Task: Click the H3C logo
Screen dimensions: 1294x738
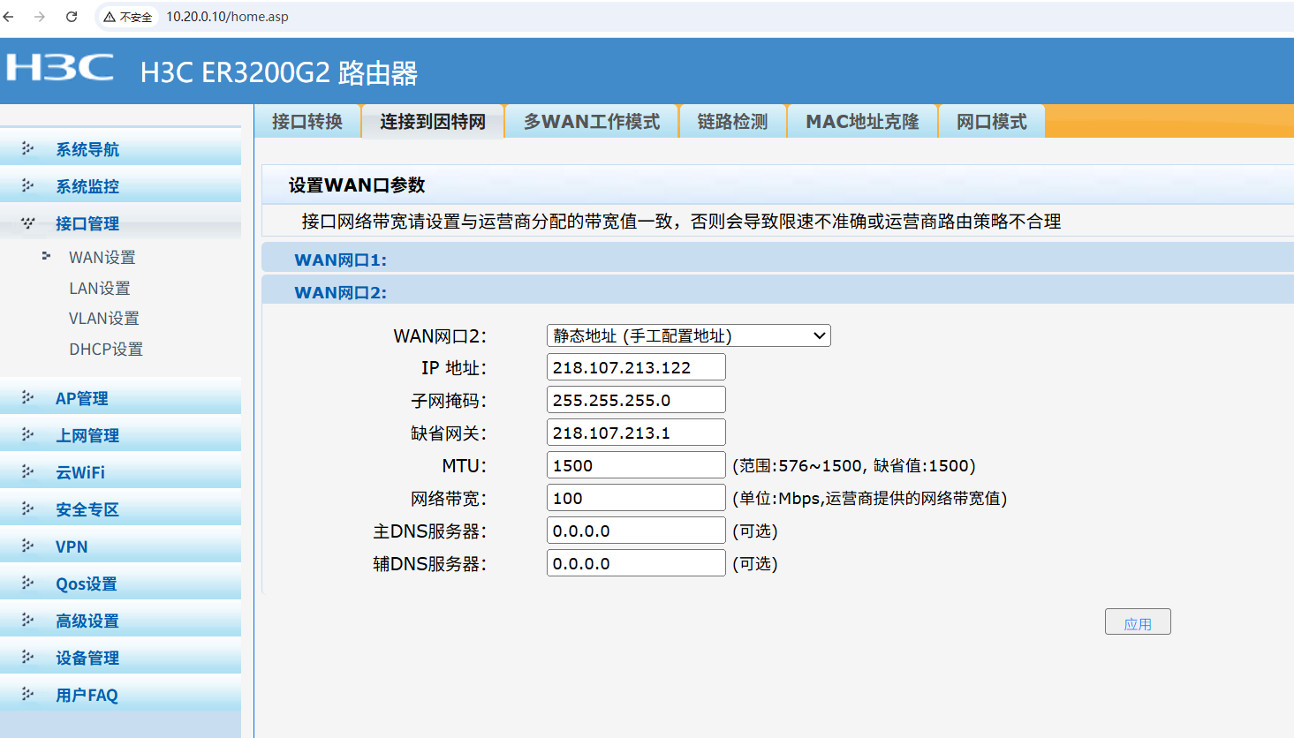Action: (60, 69)
